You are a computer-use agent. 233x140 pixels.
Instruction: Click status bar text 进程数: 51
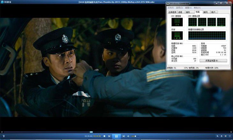[x=171, y=68]
